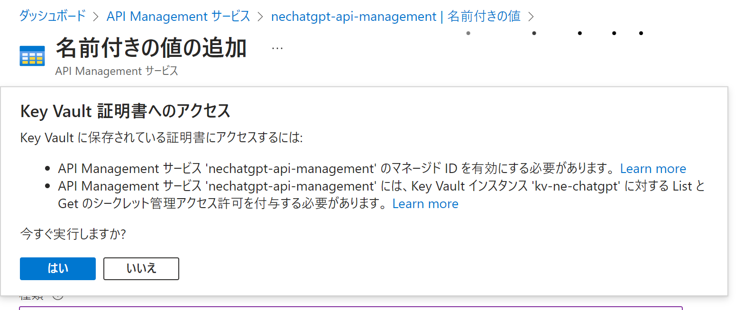Click the loading progress dots near top
This screenshot has height=310, width=743.
[x=555, y=33]
